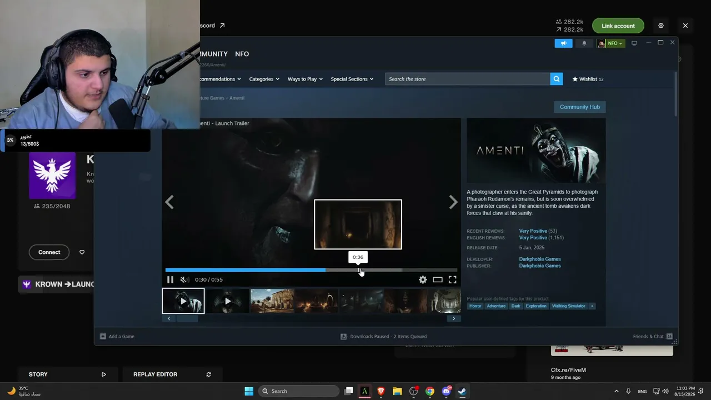Click the taskbar microphone icon

pyautogui.click(x=628, y=391)
